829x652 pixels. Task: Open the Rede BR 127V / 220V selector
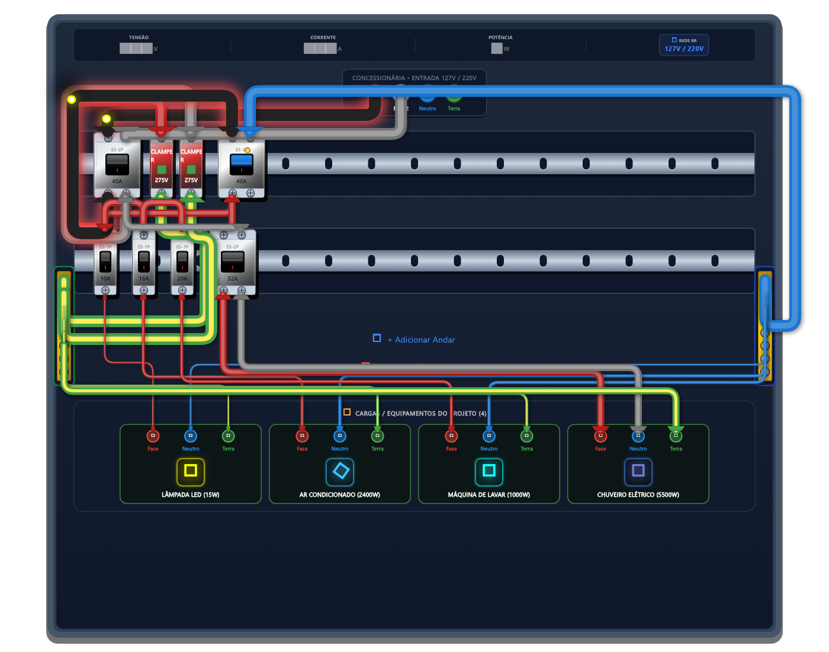tap(684, 45)
